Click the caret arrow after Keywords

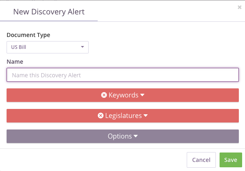[142, 95]
